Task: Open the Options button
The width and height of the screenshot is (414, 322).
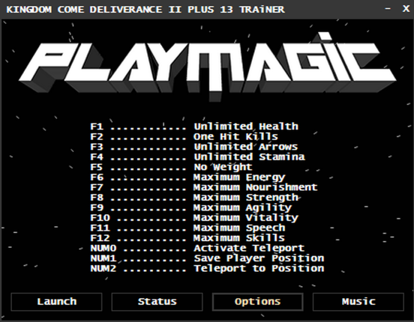Action: [x=258, y=301]
